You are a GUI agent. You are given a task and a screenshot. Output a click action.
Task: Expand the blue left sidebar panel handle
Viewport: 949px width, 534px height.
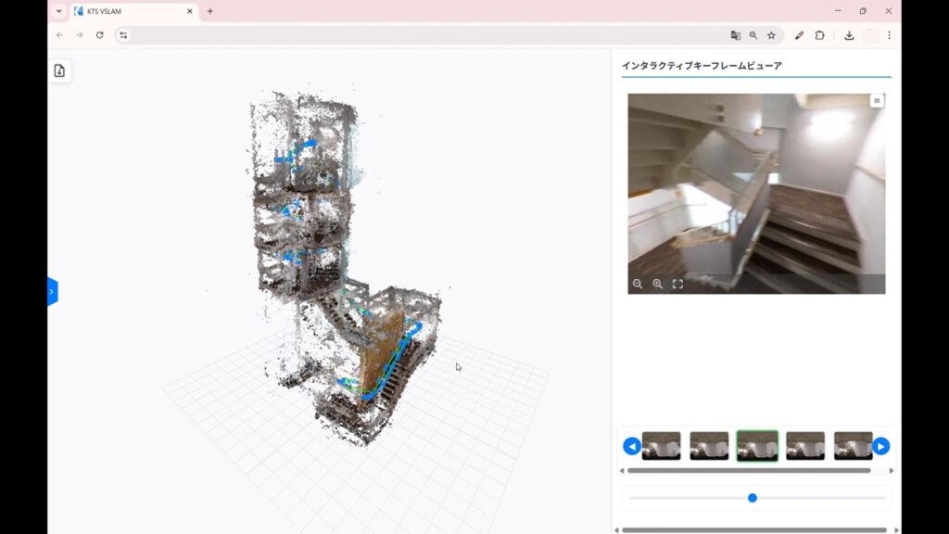click(x=52, y=291)
